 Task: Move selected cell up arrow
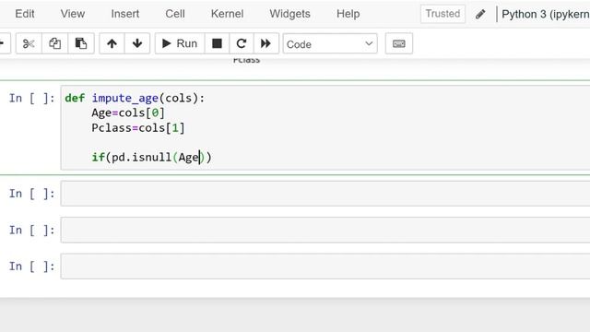tap(112, 43)
